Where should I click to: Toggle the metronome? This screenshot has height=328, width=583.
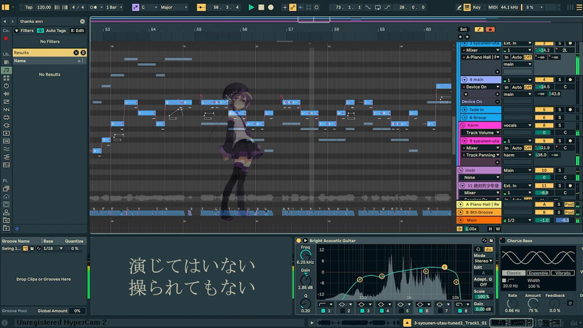[x=95, y=7]
